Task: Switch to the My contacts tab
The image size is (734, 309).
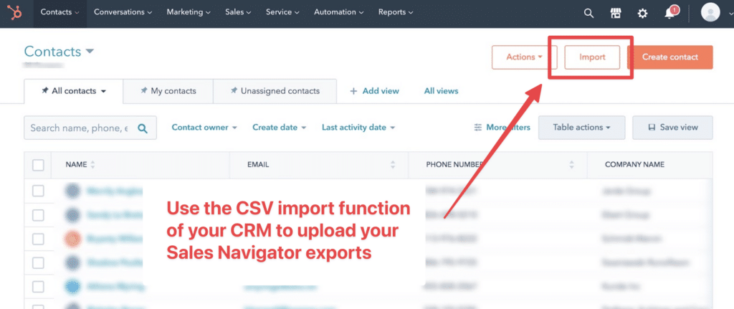Action: 168,91
